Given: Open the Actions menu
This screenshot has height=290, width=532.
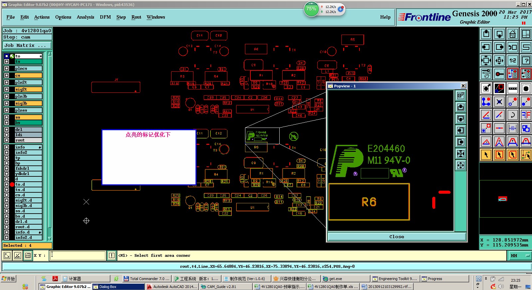Looking at the screenshot, I should [42, 17].
